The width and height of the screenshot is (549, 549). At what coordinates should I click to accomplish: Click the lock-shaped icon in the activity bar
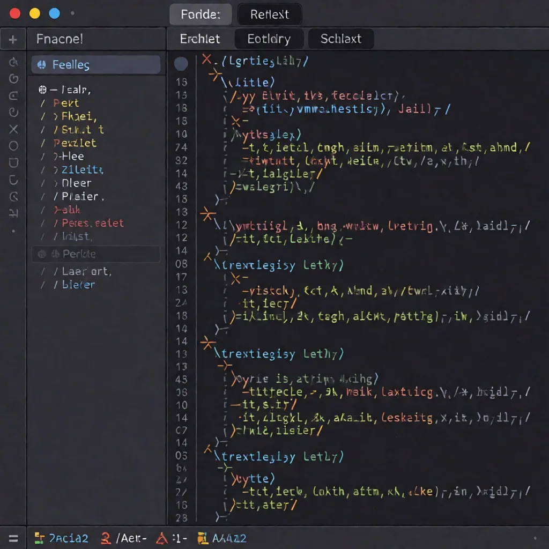[x=13, y=95]
